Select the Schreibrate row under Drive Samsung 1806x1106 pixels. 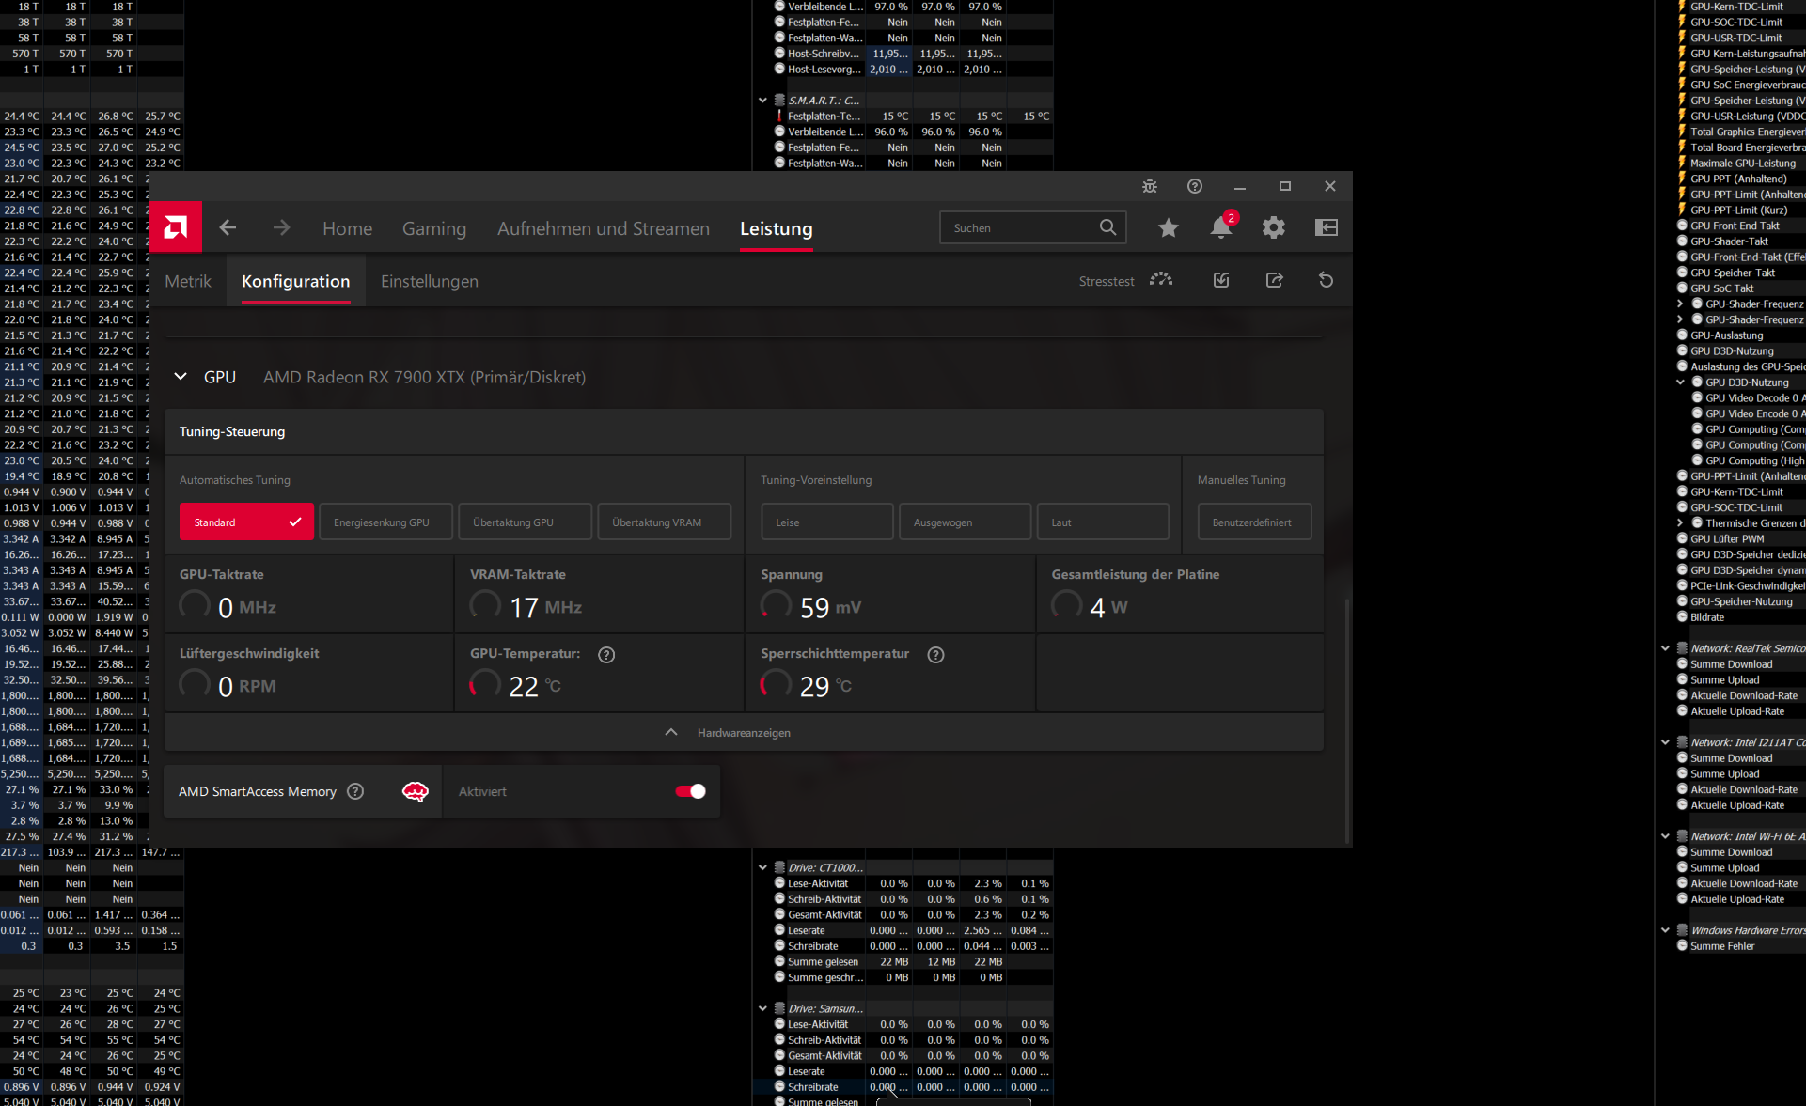(x=910, y=1087)
